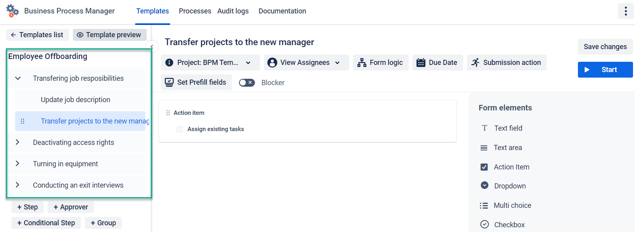Open the Audit logs section

[233, 11]
